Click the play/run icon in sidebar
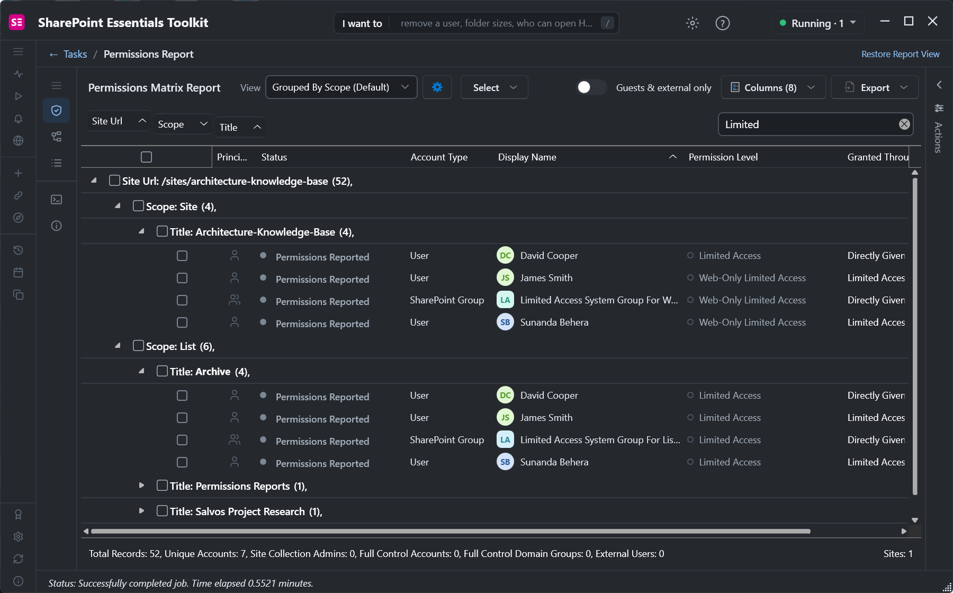Viewport: 953px width, 593px height. (x=19, y=96)
